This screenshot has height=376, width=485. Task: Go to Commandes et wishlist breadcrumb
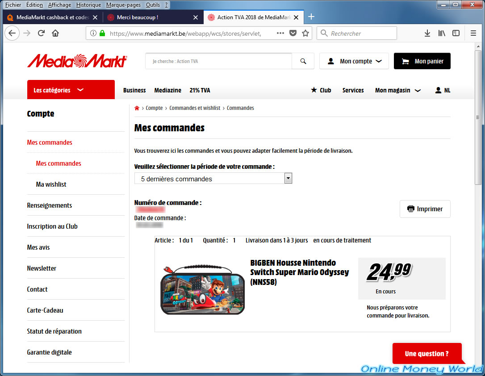tap(195, 108)
